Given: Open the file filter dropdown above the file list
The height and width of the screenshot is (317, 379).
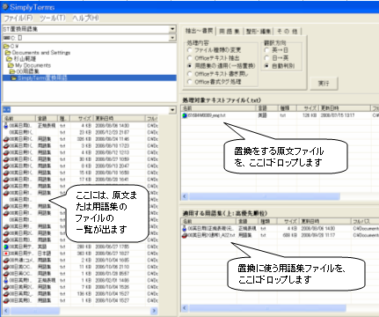Looking at the screenshot, I should pos(172,110).
